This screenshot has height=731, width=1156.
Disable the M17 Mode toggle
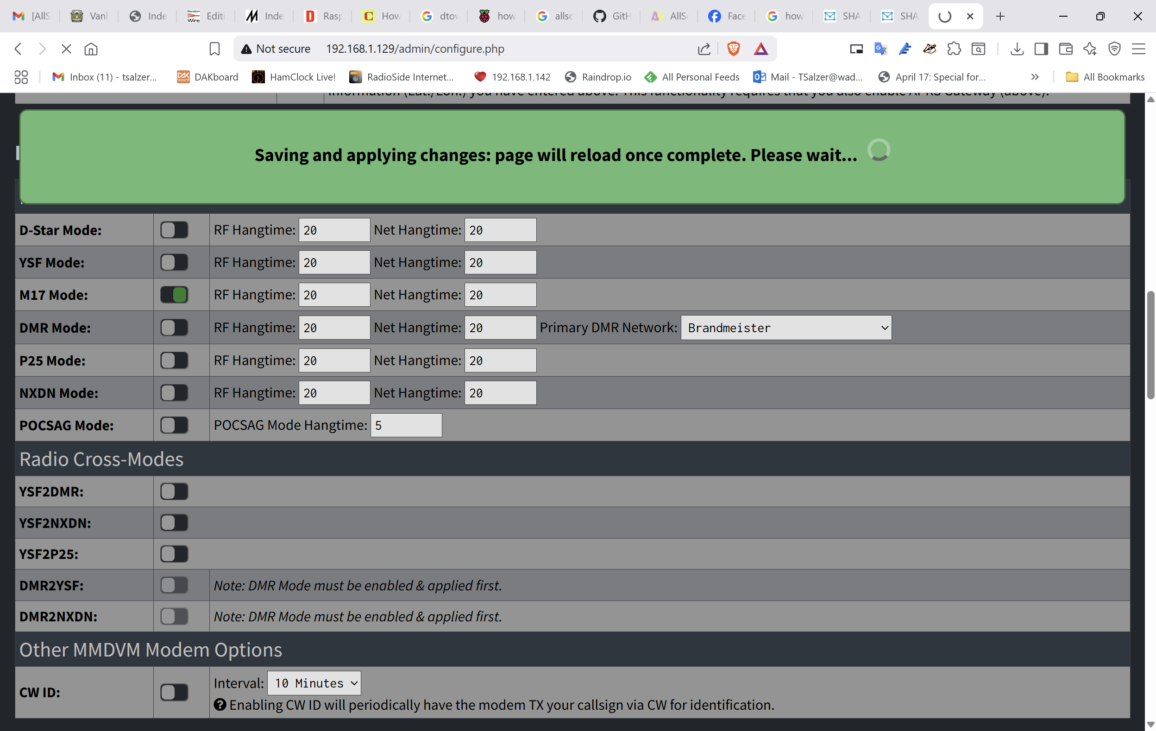(x=174, y=295)
